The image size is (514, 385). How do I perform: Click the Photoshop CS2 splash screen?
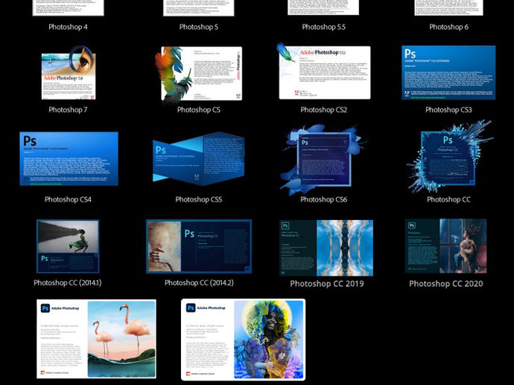324,71
